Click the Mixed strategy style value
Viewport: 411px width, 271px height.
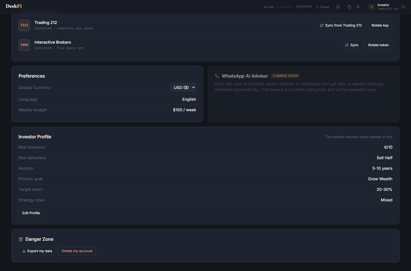[x=386, y=200]
